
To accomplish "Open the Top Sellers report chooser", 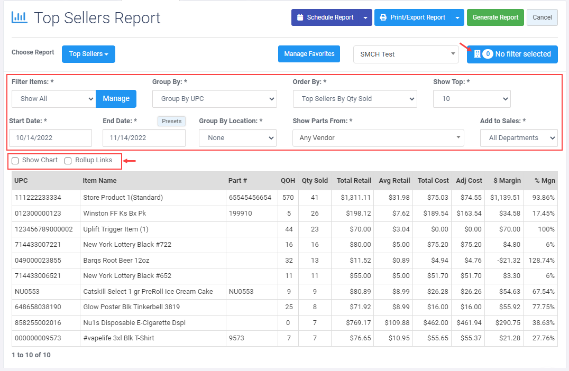I will tap(88, 54).
